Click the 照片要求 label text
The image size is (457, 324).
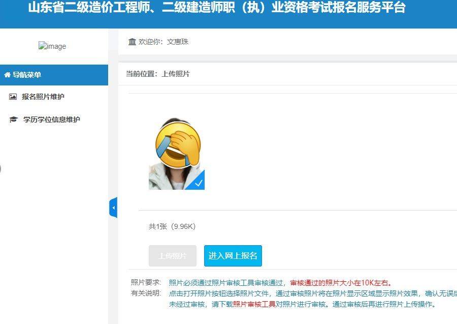[146, 283]
